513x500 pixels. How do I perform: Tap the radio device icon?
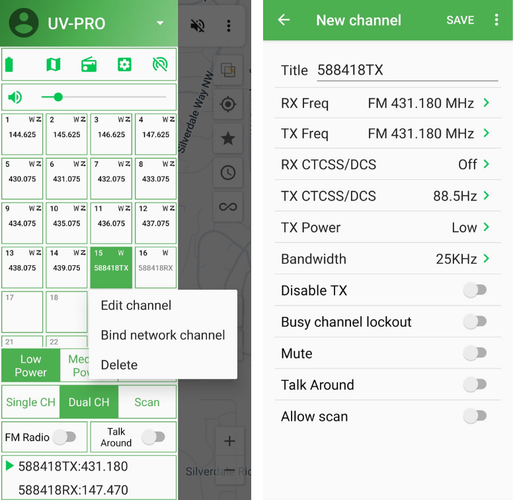(89, 64)
